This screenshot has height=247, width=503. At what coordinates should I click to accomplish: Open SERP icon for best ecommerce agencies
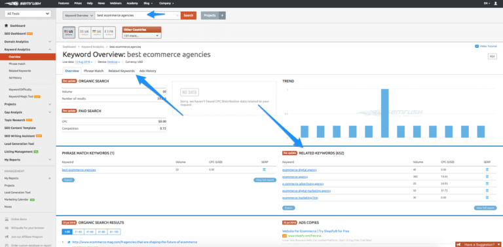tap(265, 170)
